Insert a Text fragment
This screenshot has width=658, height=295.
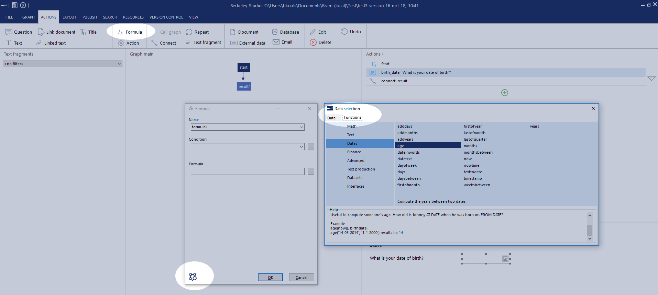[x=203, y=42]
